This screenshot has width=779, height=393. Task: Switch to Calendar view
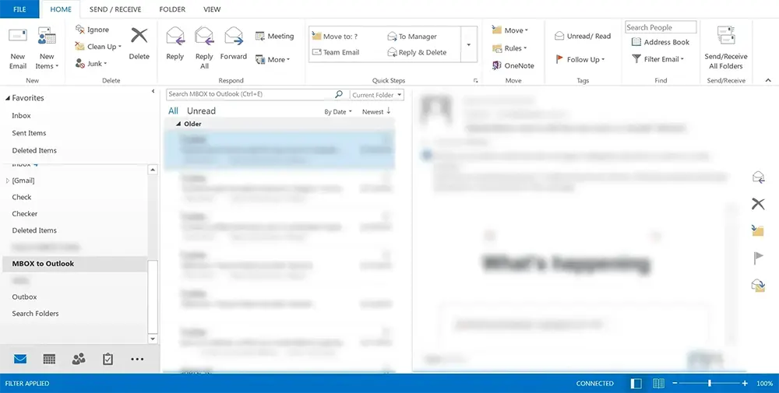(x=49, y=359)
